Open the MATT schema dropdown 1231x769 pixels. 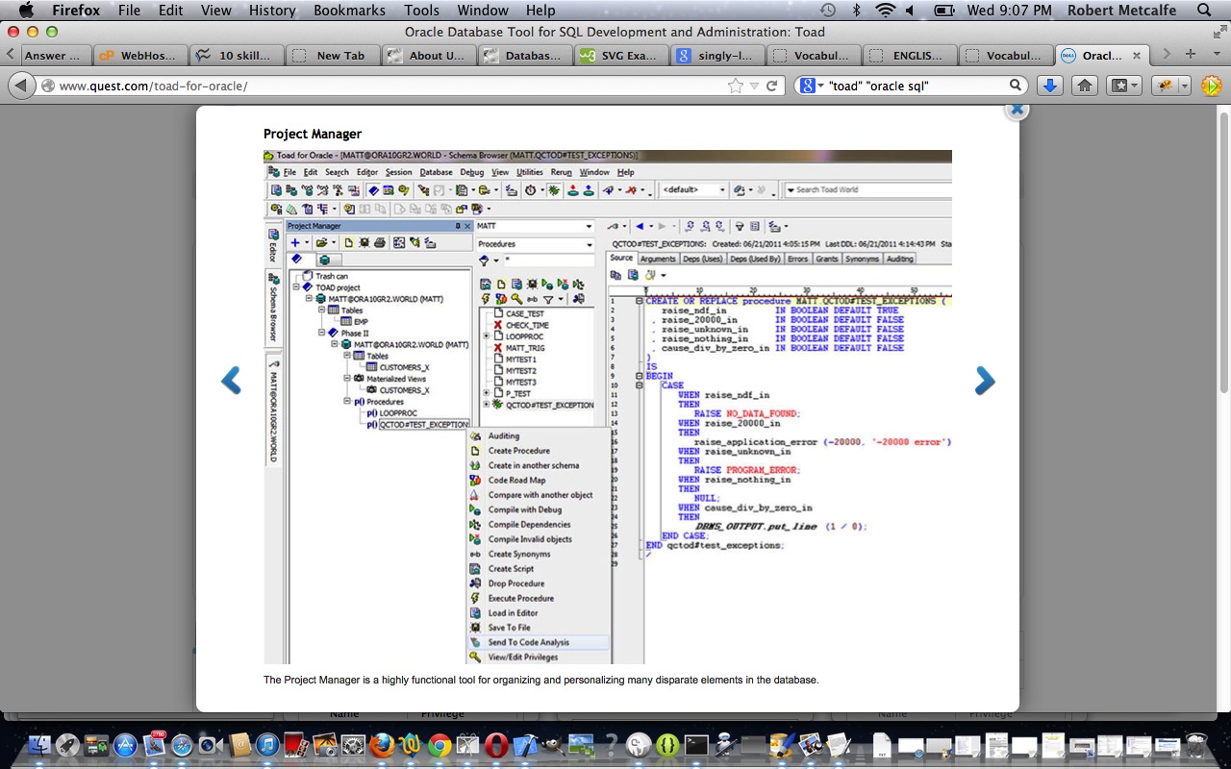tap(589, 226)
